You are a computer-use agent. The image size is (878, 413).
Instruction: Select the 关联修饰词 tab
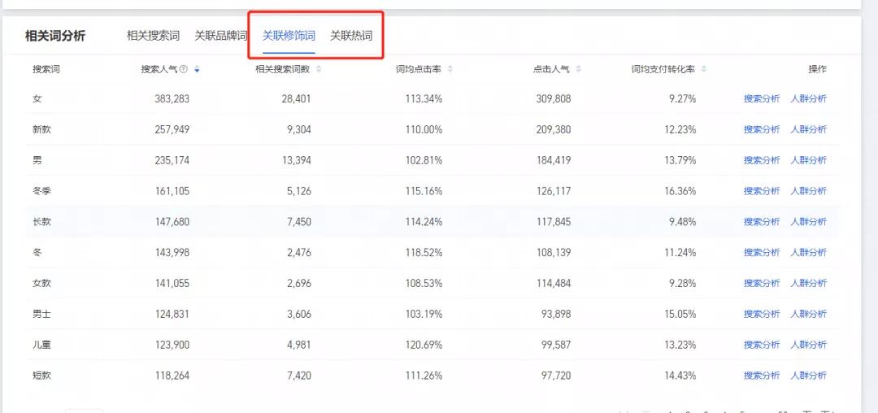[289, 37]
